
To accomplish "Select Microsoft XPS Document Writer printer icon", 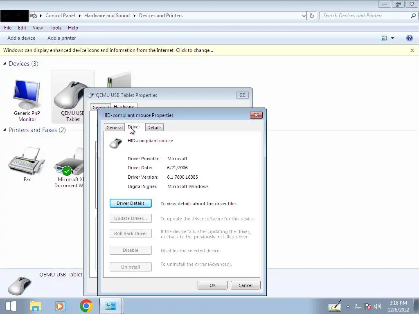I will [69, 161].
